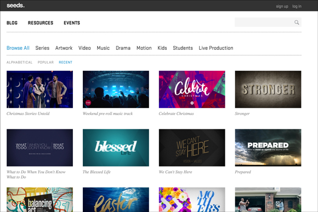Click the Weekend pre-roll music track title
This screenshot has width=318, height=212.
(x=107, y=113)
